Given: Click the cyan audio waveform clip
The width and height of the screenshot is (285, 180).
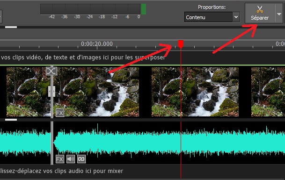Looking at the screenshot, I should [169, 143].
